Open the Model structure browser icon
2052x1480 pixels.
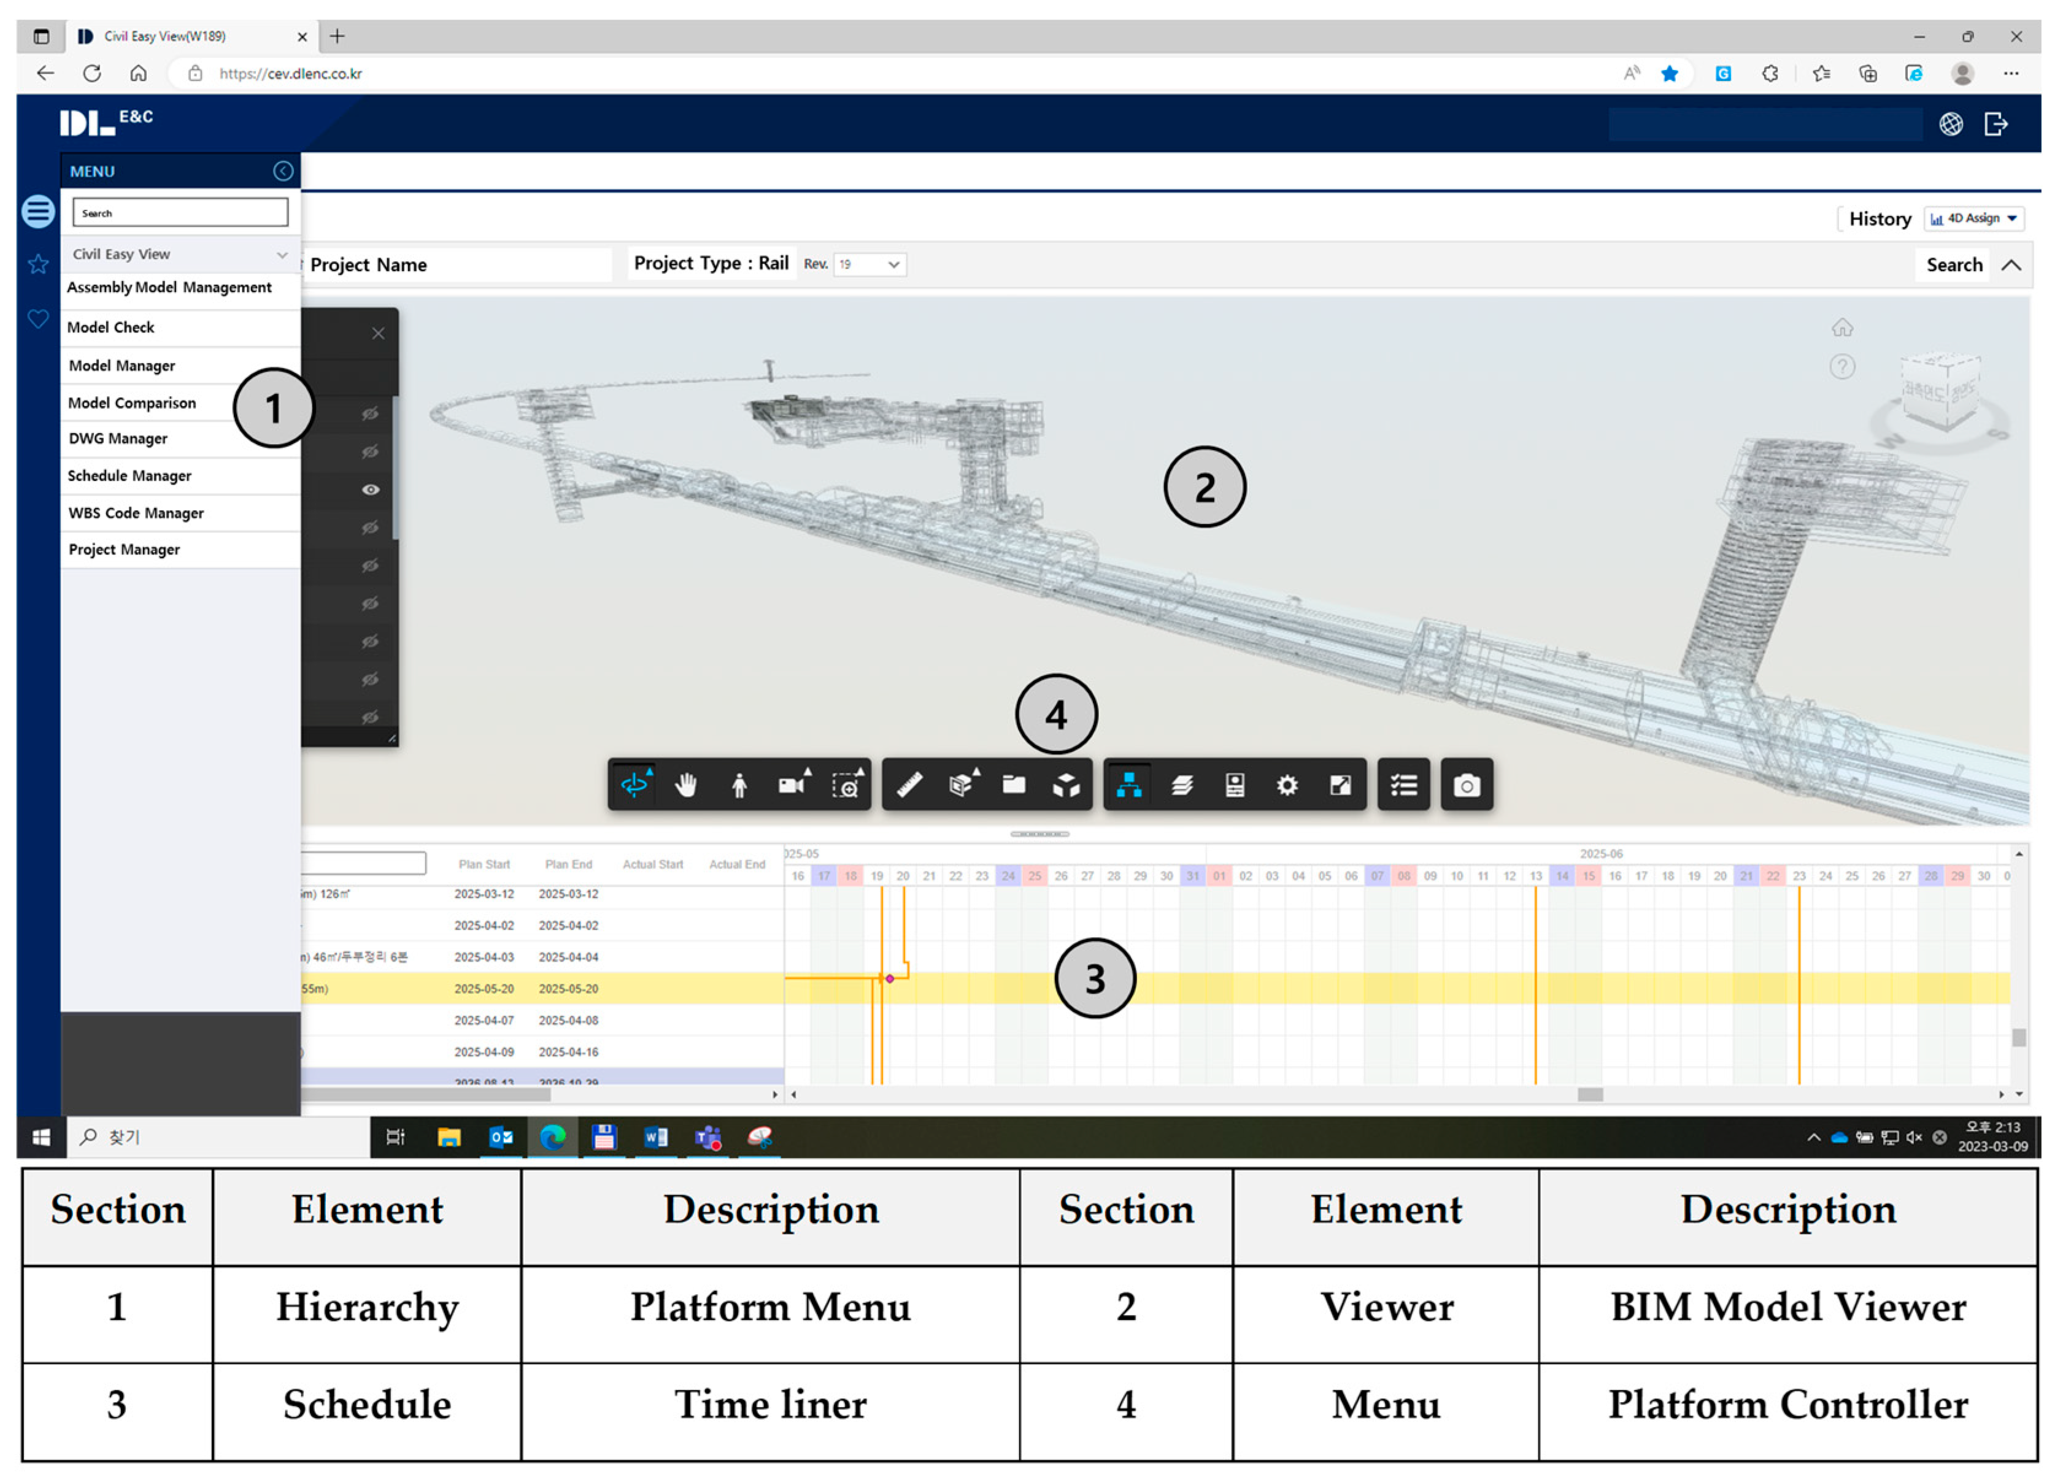(1128, 784)
